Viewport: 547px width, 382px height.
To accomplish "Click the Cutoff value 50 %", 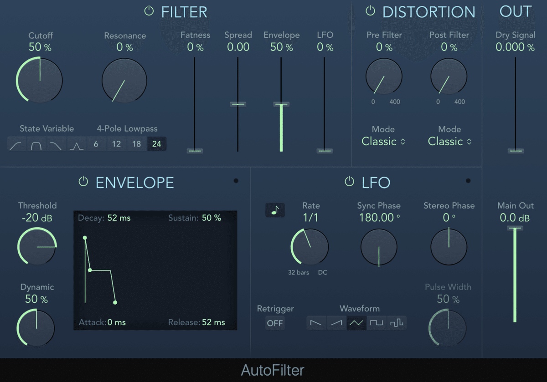I will pos(40,47).
